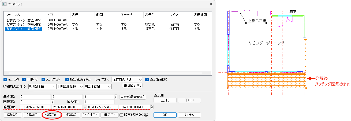Disable the 指定色表示(G) checkbox
This screenshot has height=121, width=351.
67,79
